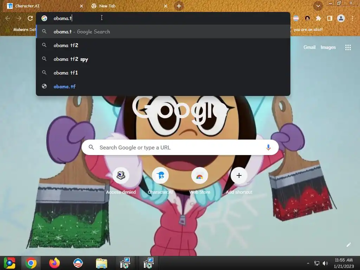
Task: Open first installer icon in taskbar
Action: pyautogui.click(x=125, y=263)
